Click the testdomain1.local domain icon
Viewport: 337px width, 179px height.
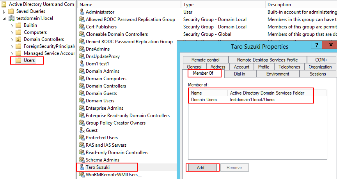pos(11,18)
